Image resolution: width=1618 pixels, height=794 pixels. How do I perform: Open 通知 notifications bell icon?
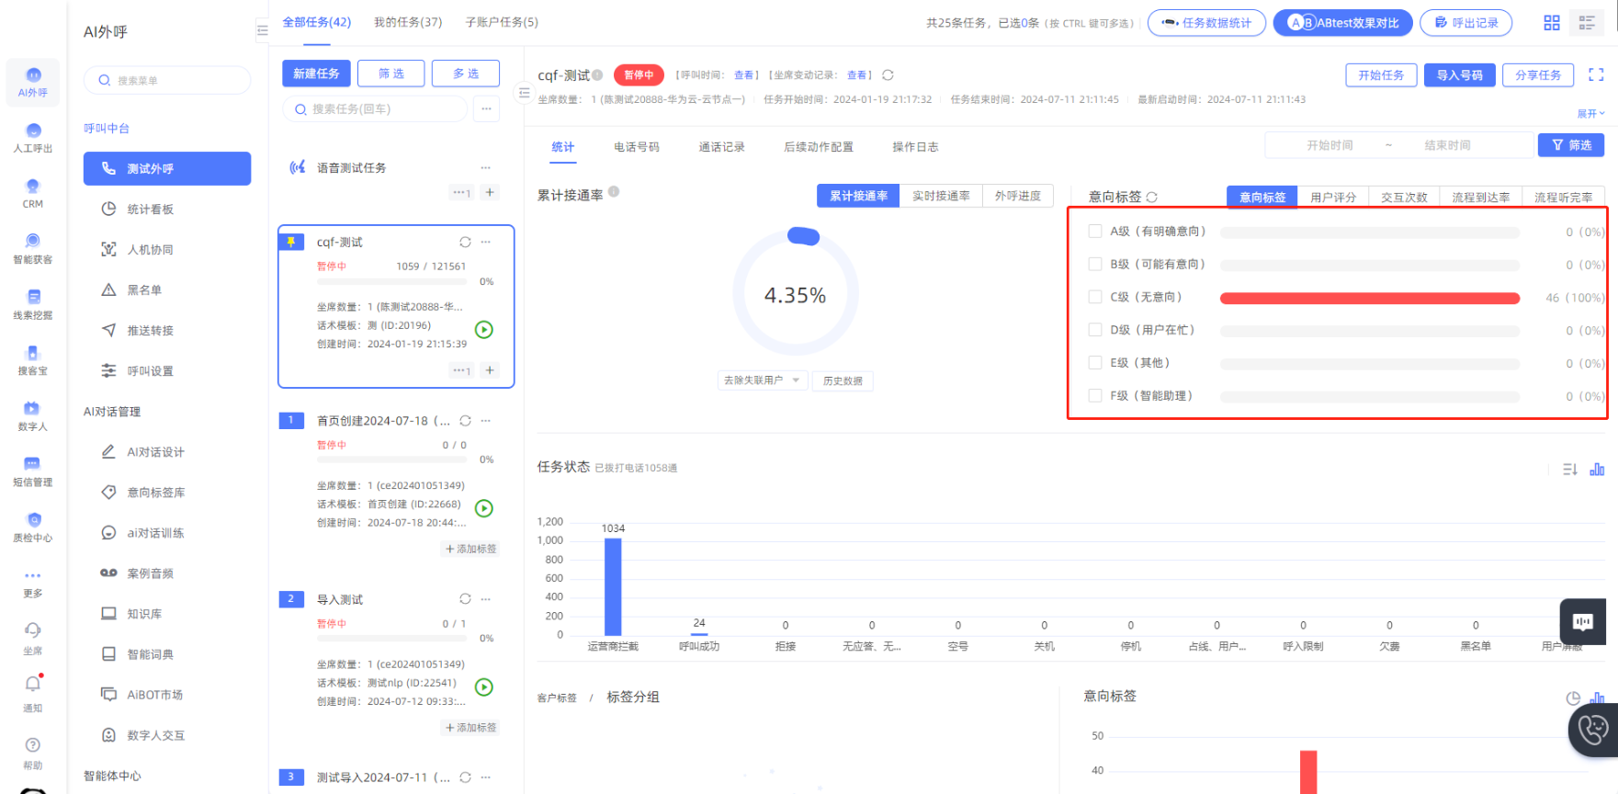point(33,685)
